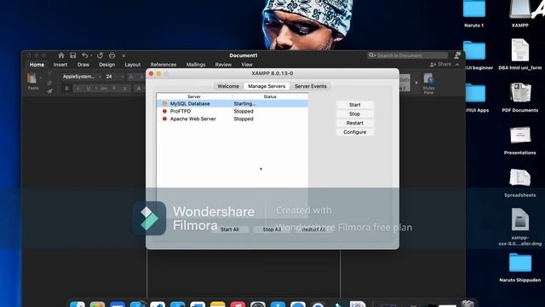
Task: Click the yellow status icon beside MySQL Database
Action: 164,104
